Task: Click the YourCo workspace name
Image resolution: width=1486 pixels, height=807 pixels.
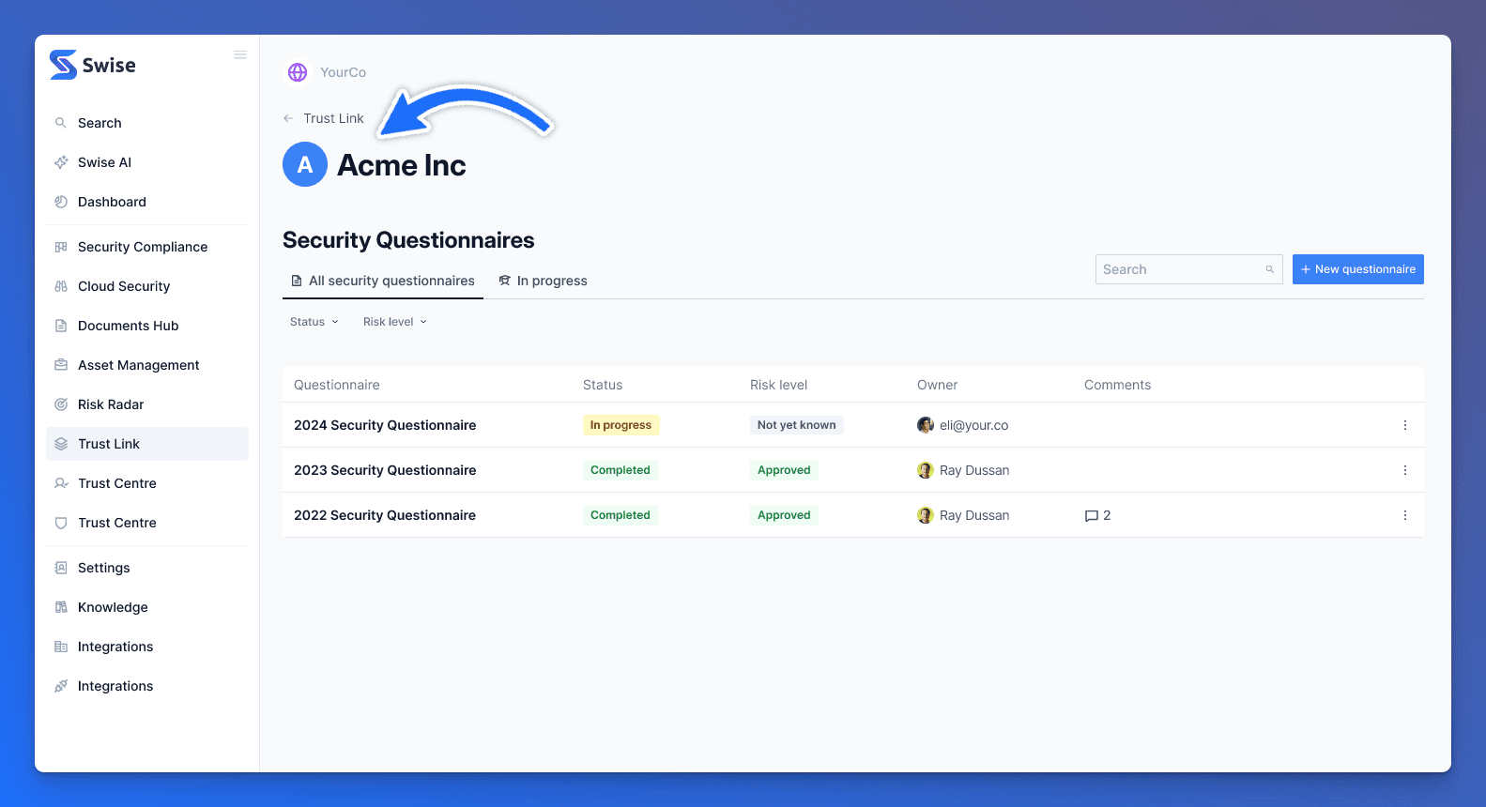Action: (344, 72)
